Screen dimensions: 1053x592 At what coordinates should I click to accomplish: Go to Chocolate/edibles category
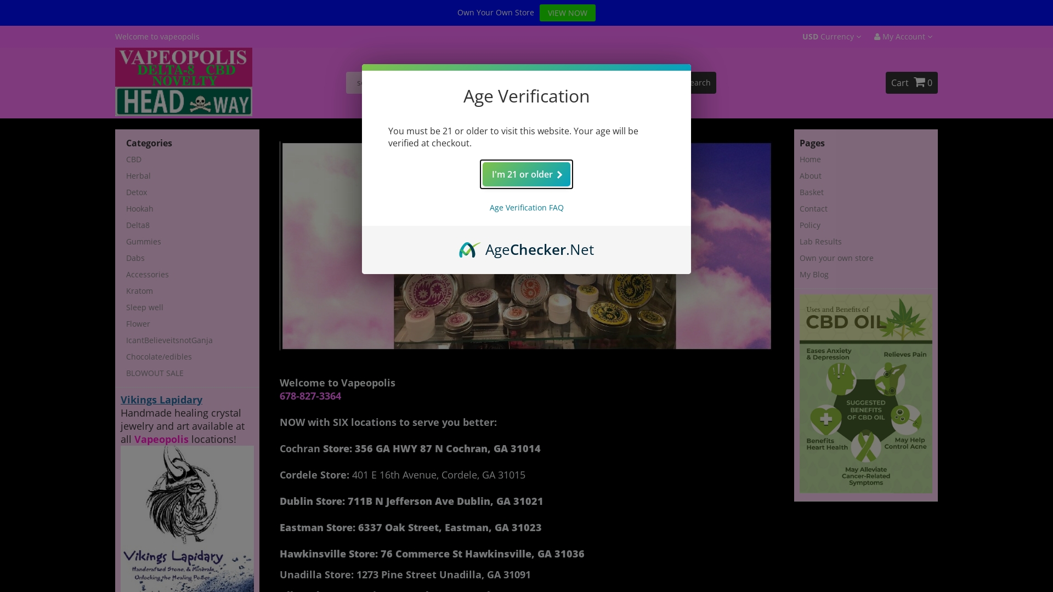(x=159, y=357)
